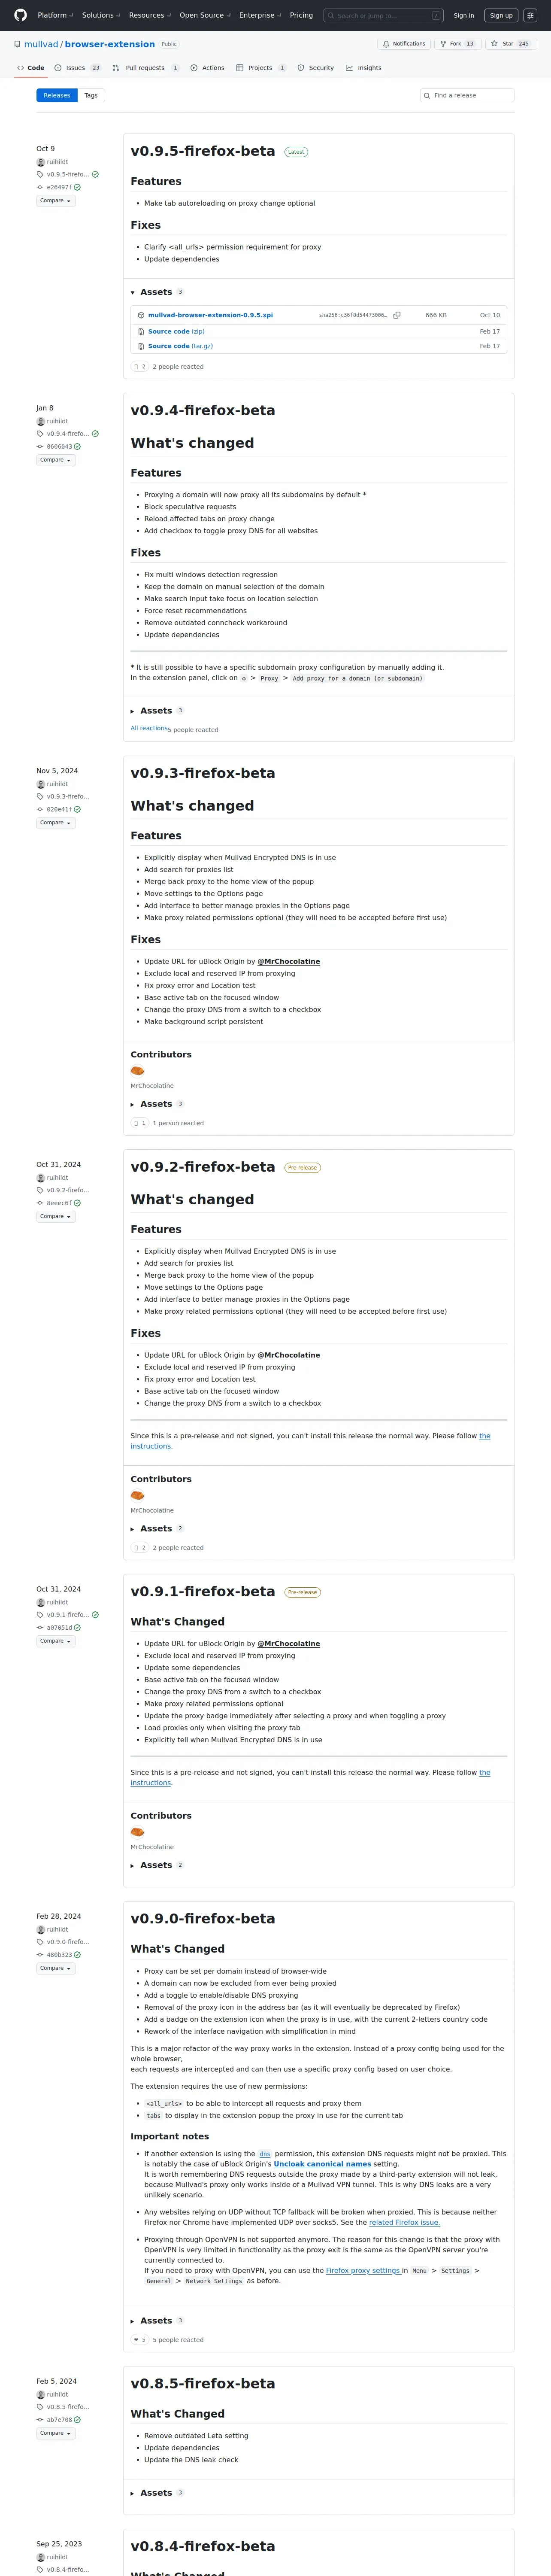Screen dimensions: 551x2576
Task: Click the Notifications bell
Action: [386, 44]
